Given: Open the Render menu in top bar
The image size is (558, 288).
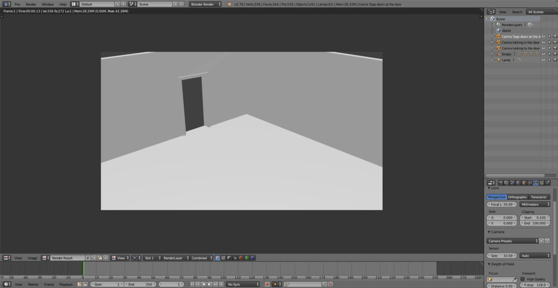Looking at the screenshot, I should click(31, 4).
